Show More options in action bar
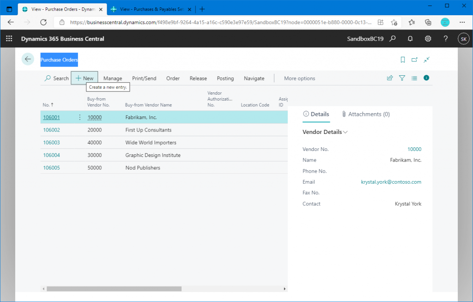 (299, 78)
